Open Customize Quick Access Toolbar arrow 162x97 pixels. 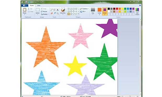pyautogui.click(x=34, y=2)
